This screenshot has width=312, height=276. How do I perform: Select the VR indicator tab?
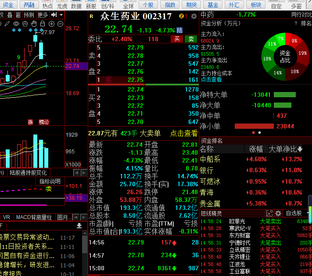point(7,217)
